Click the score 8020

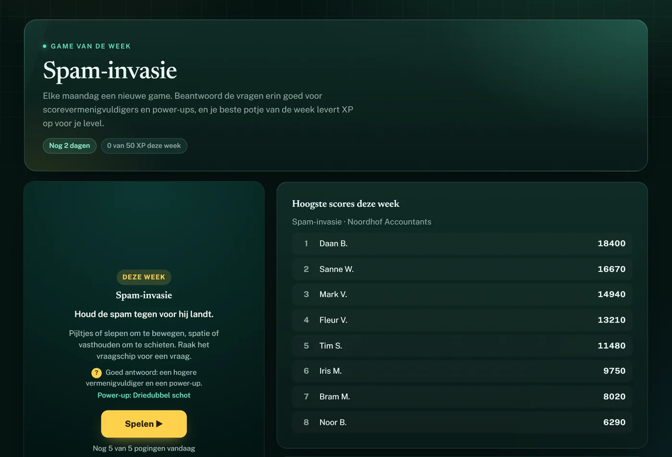pyautogui.click(x=614, y=397)
